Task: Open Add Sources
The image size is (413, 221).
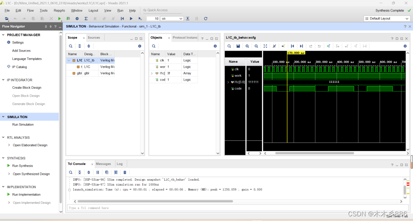Action: pos(22,50)
